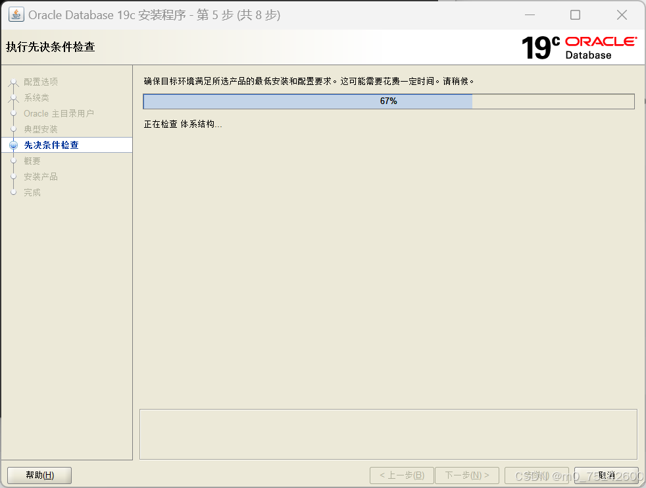Select the 安装产品 step in sidebar

tap(40, 176)
